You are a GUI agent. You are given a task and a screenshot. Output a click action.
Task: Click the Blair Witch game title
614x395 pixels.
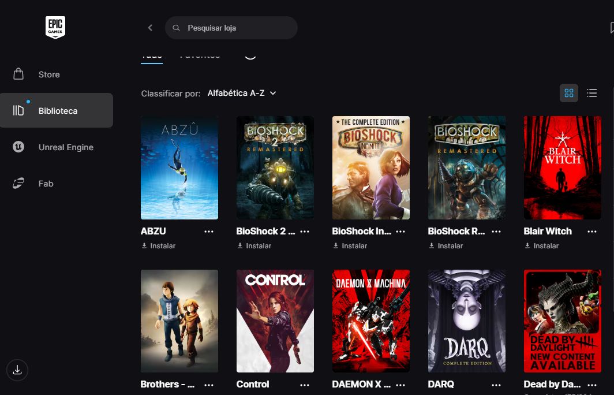[548, 231]
